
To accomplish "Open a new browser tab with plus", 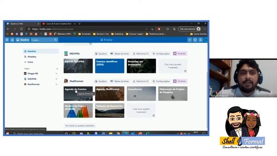I will click(80, 24).
